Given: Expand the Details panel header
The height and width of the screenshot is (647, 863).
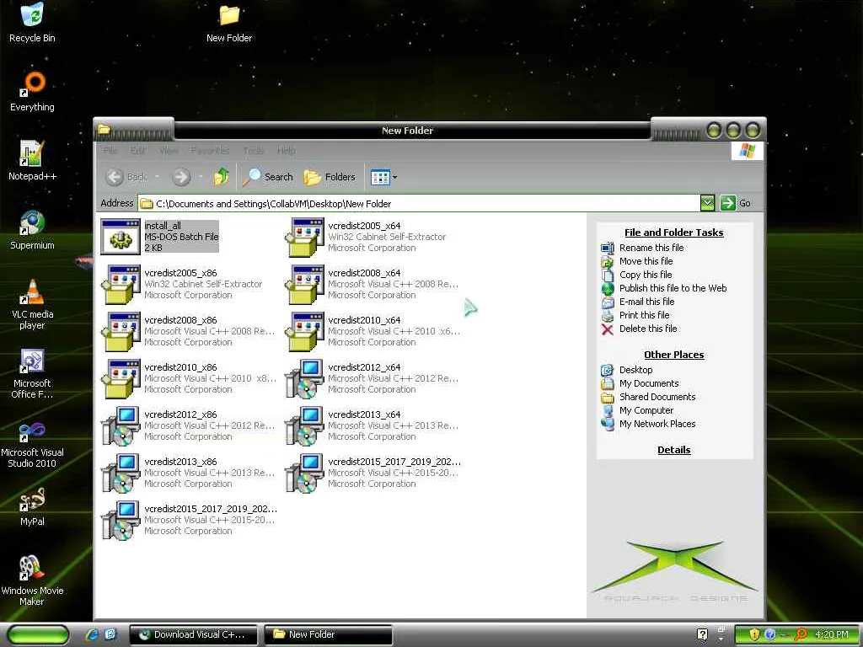Looking at the screenshot, I should tap(673, 450).
